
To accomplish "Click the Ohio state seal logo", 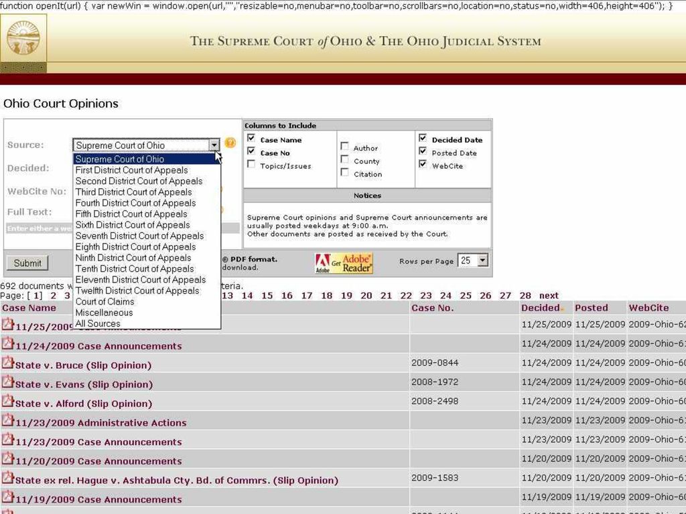I will tap(23, 38).
